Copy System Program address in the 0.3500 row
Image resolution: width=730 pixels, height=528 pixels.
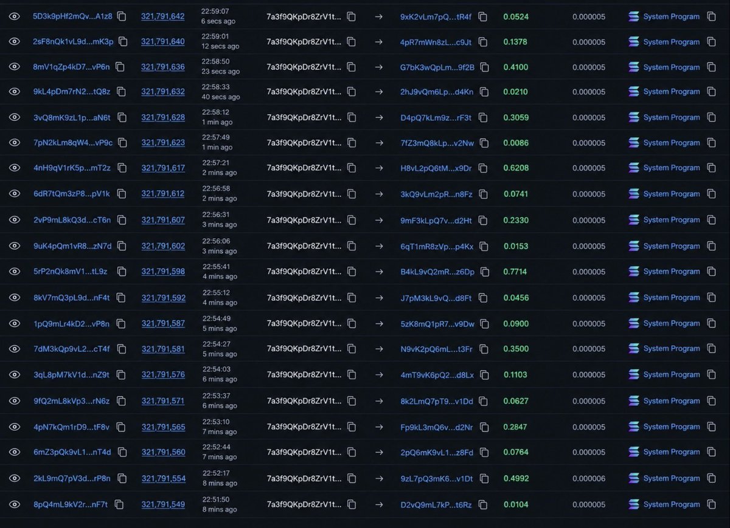[711, 349]
